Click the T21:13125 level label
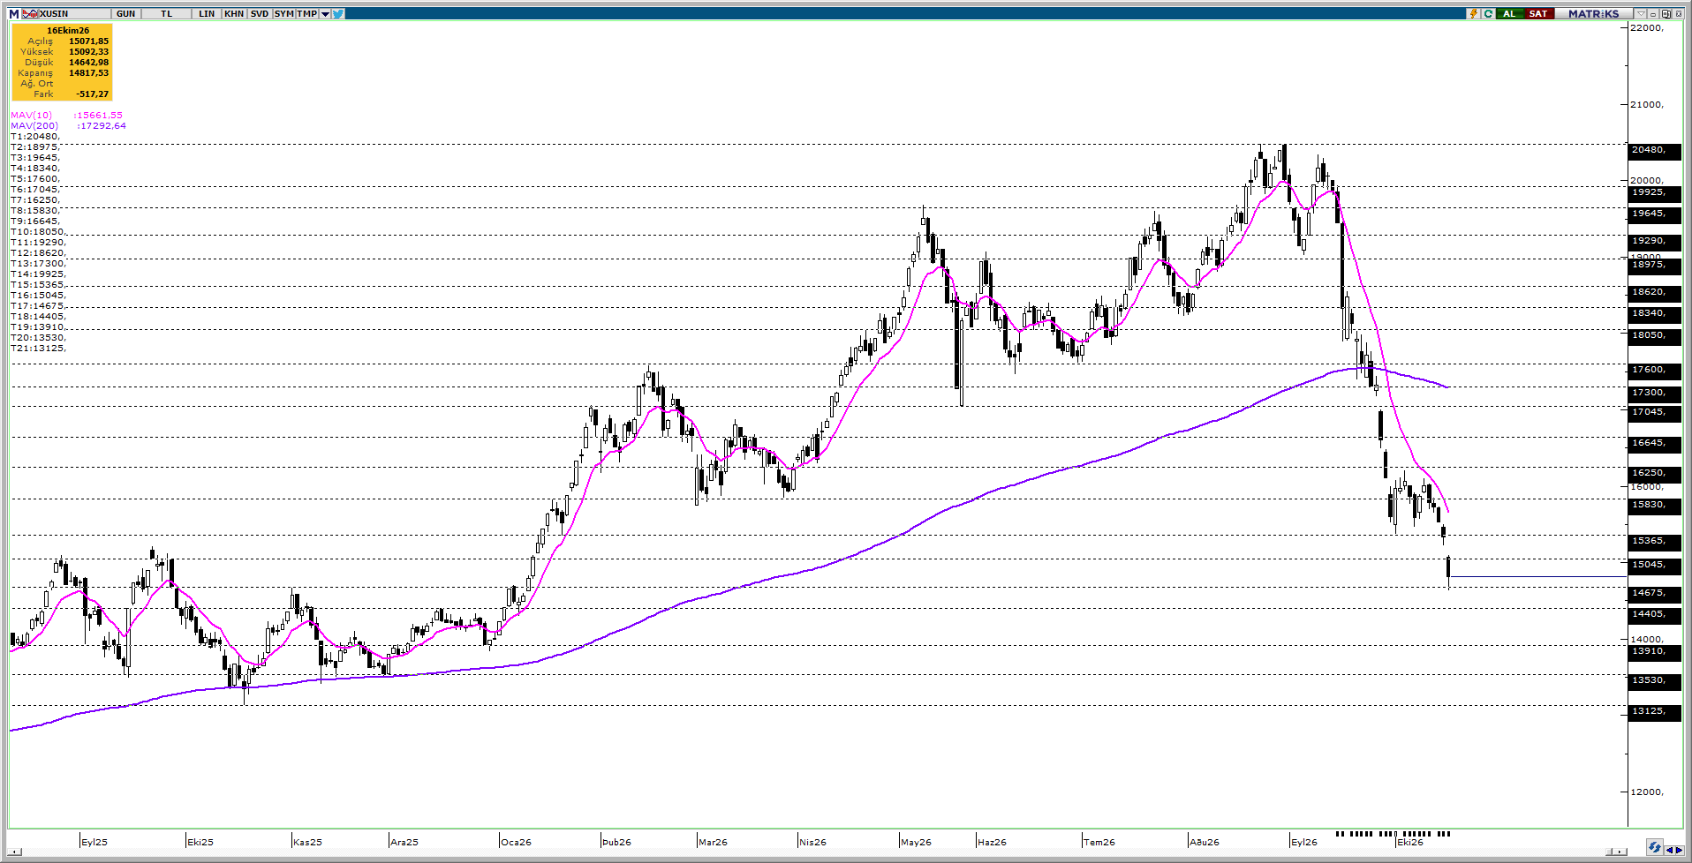Screen dimensions: 1692x863 [x=38, y=348]
